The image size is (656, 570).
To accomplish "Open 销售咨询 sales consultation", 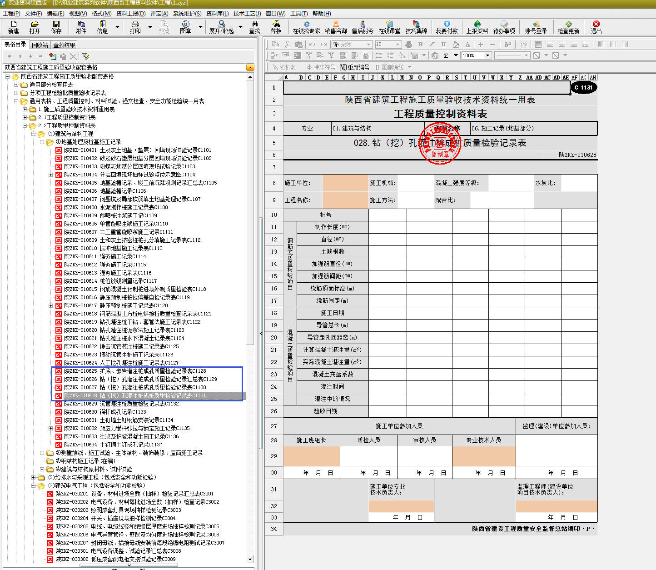I will [x=336, y=27].
